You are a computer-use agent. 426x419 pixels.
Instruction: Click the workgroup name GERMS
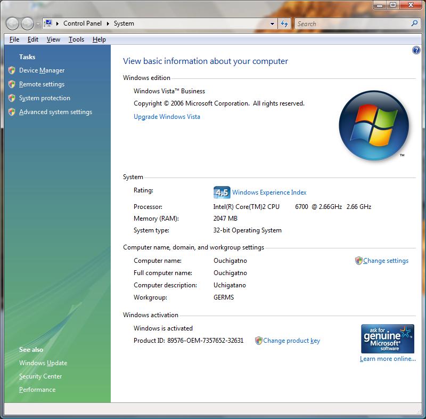224,297
